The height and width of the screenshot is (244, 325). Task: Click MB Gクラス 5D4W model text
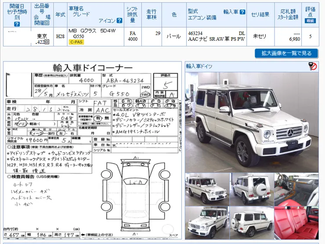[92, 31]
